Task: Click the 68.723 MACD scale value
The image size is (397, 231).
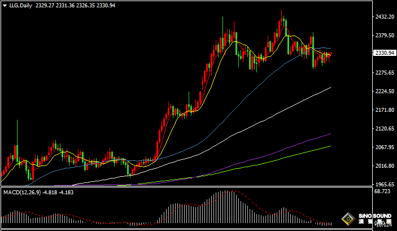Action: 382,193
